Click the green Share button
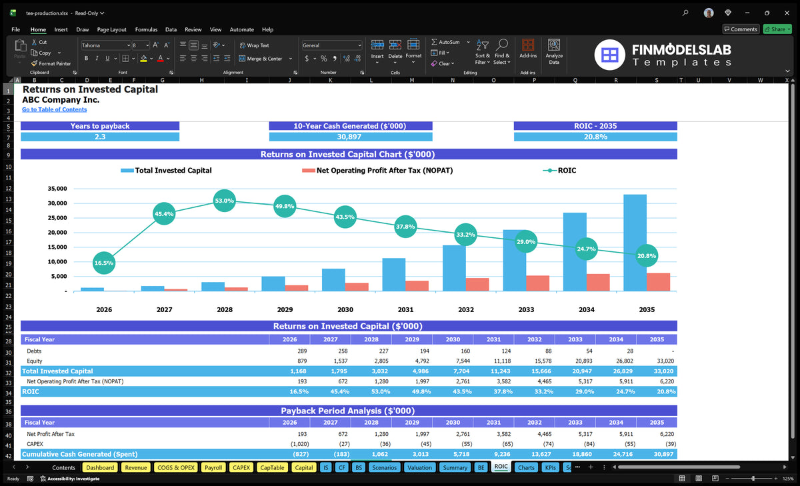The image size is (800, 486). click(777, 29)
